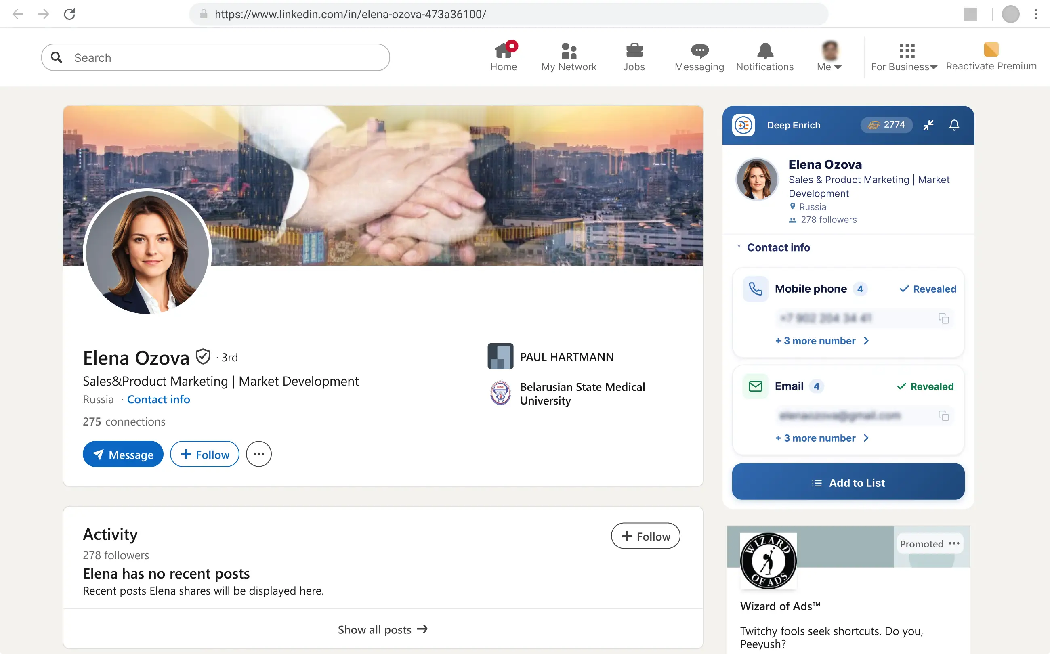This screenshot has width=1050, height=654.
Task: Expand the For Business menu
Action: pos(904,57)
